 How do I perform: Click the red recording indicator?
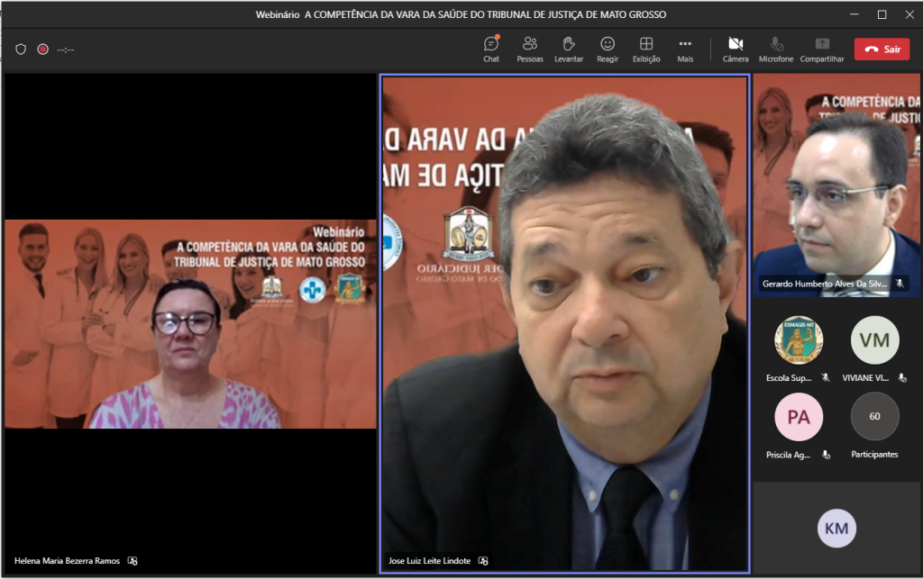coord(42,50)
